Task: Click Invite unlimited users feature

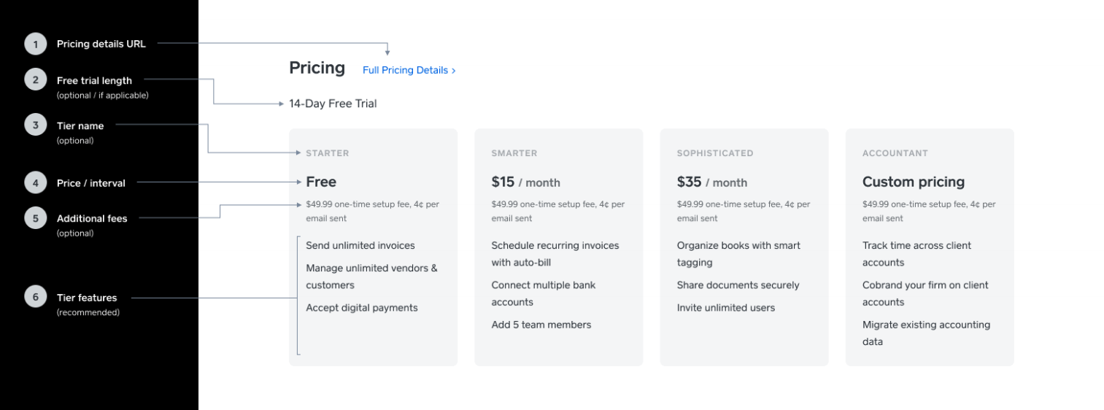Action: click(725, 308)
